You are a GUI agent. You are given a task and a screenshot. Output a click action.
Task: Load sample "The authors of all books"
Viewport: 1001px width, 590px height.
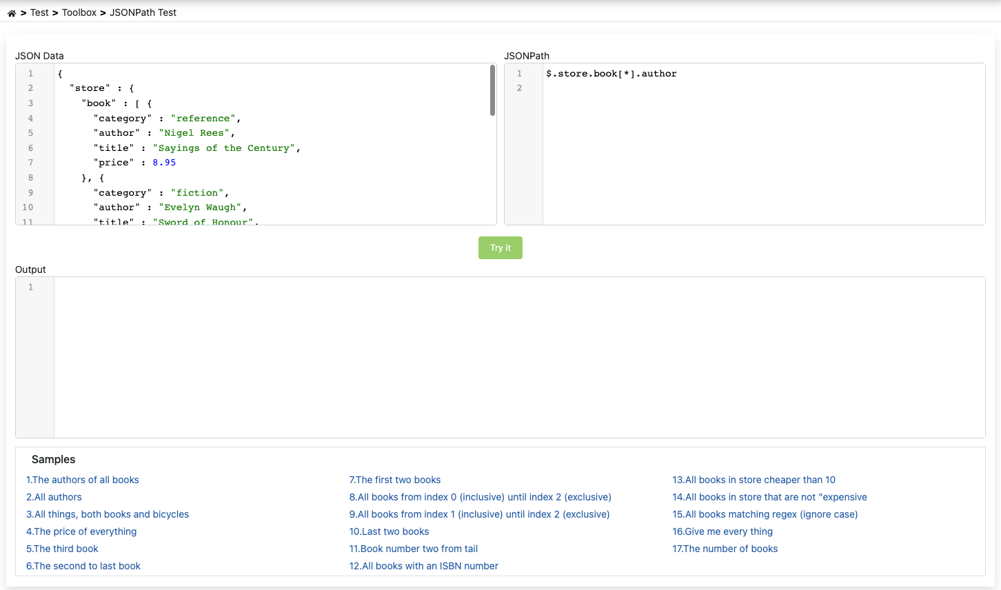click(x=83, y=480)
